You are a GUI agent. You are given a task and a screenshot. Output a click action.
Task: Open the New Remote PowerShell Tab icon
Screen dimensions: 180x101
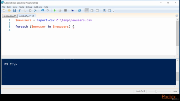72,11
